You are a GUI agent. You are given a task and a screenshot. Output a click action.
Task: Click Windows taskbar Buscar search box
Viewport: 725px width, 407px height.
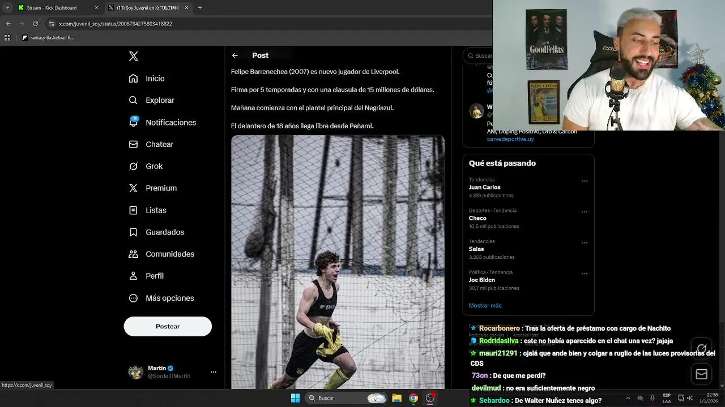point(346,398)
